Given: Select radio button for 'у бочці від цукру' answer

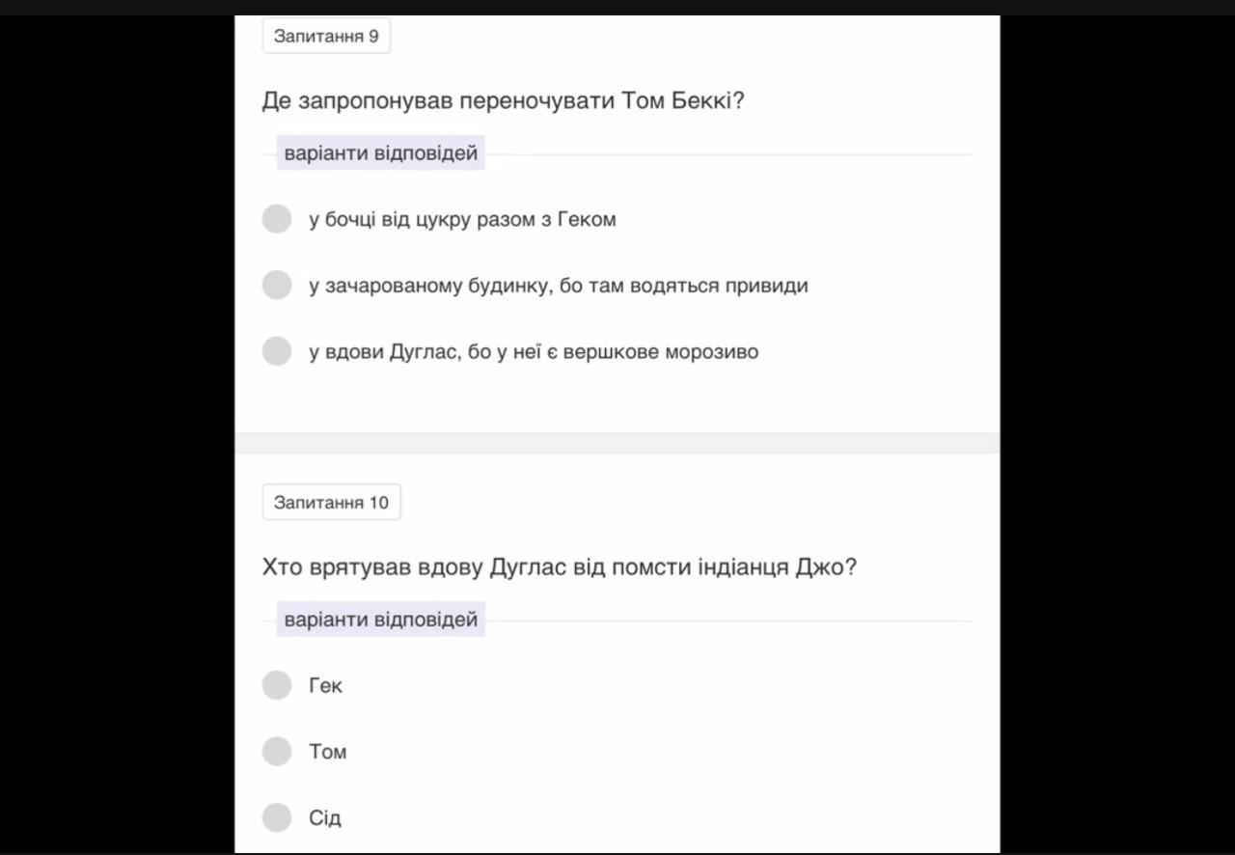Looking at the screenshot, I should click(277, 219).
